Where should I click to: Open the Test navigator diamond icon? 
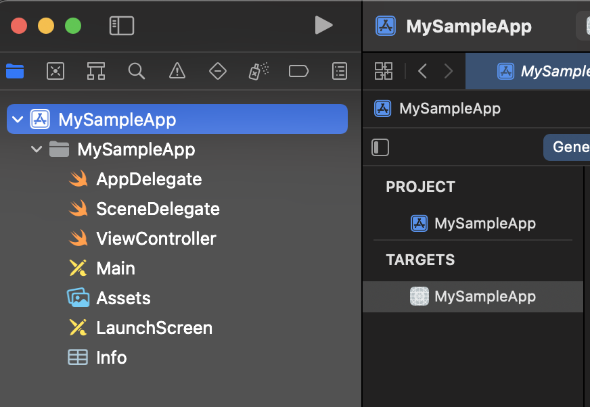[218, 71]
